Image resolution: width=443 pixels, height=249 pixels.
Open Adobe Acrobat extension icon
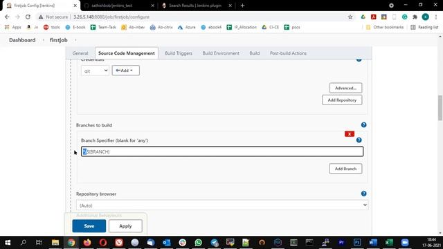pyautogui.click(x=374, y=17)
